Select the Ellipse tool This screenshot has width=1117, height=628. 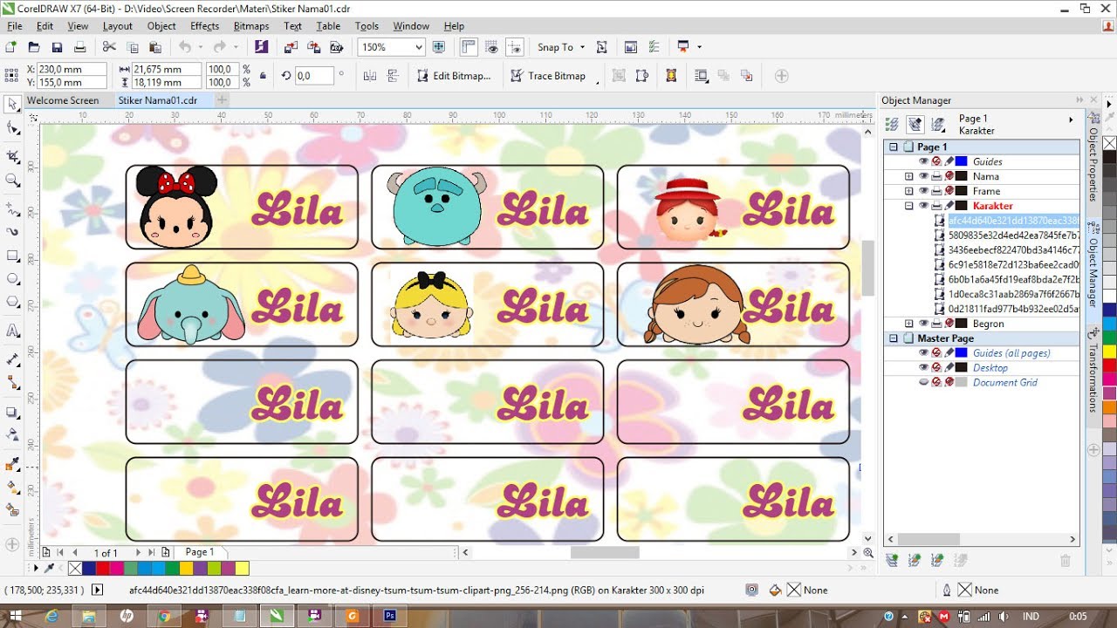point(12,279)
